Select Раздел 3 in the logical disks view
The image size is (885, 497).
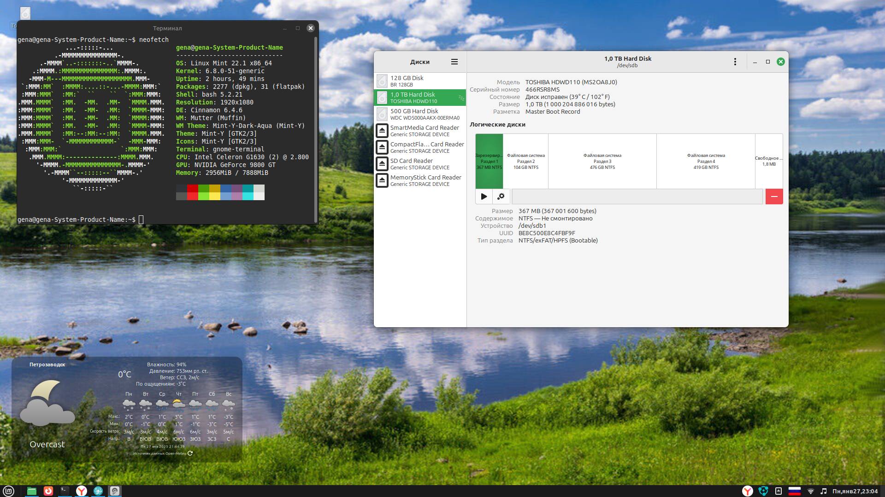tap(602, 161)
